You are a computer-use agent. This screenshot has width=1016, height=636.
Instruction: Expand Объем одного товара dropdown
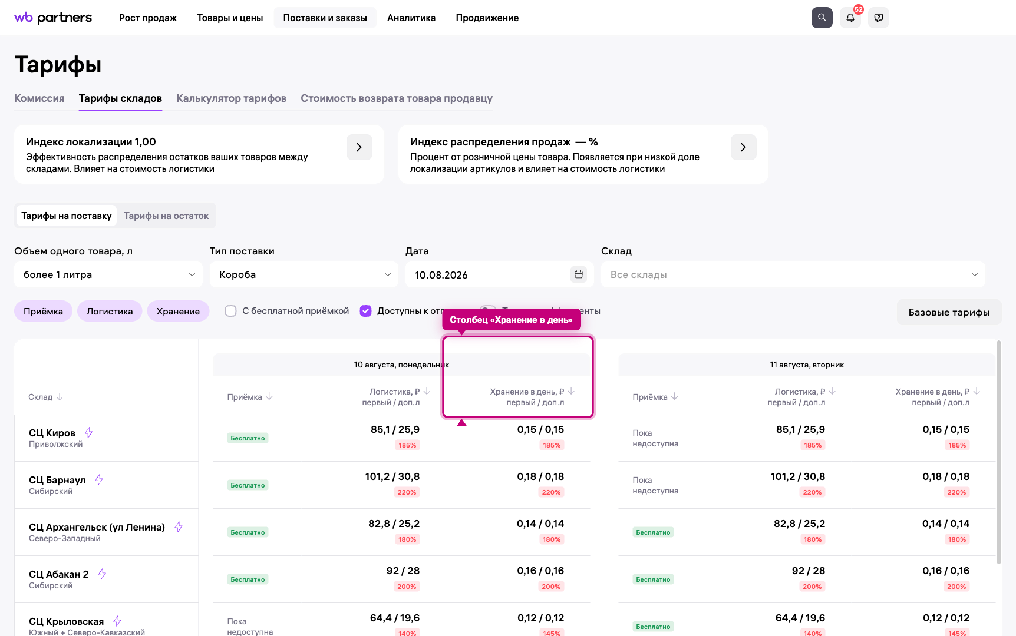[108, 274]
